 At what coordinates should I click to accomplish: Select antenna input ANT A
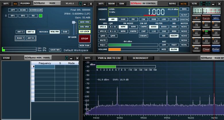click(30, 32)
